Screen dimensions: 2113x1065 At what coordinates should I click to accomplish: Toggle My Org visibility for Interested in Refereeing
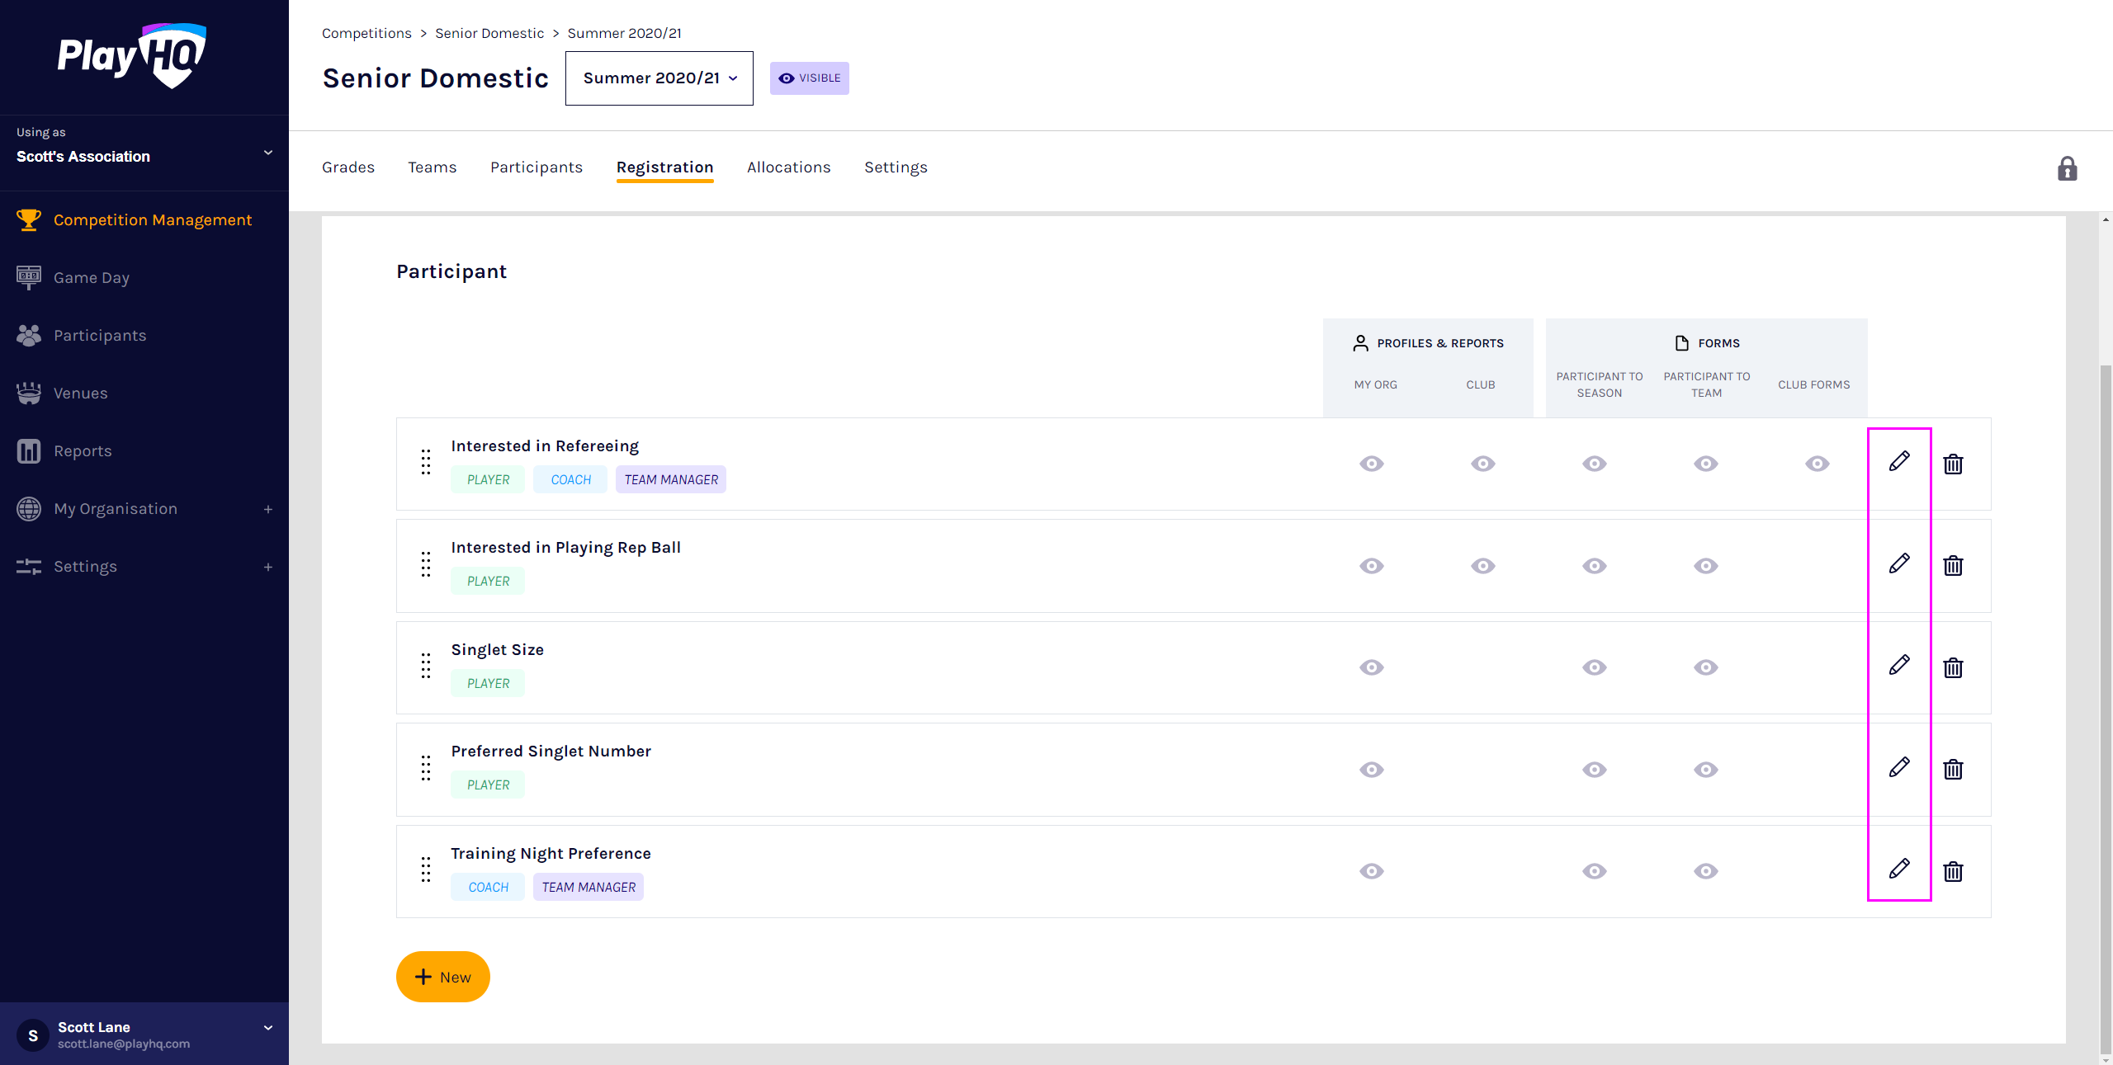tap(1372, 464)
